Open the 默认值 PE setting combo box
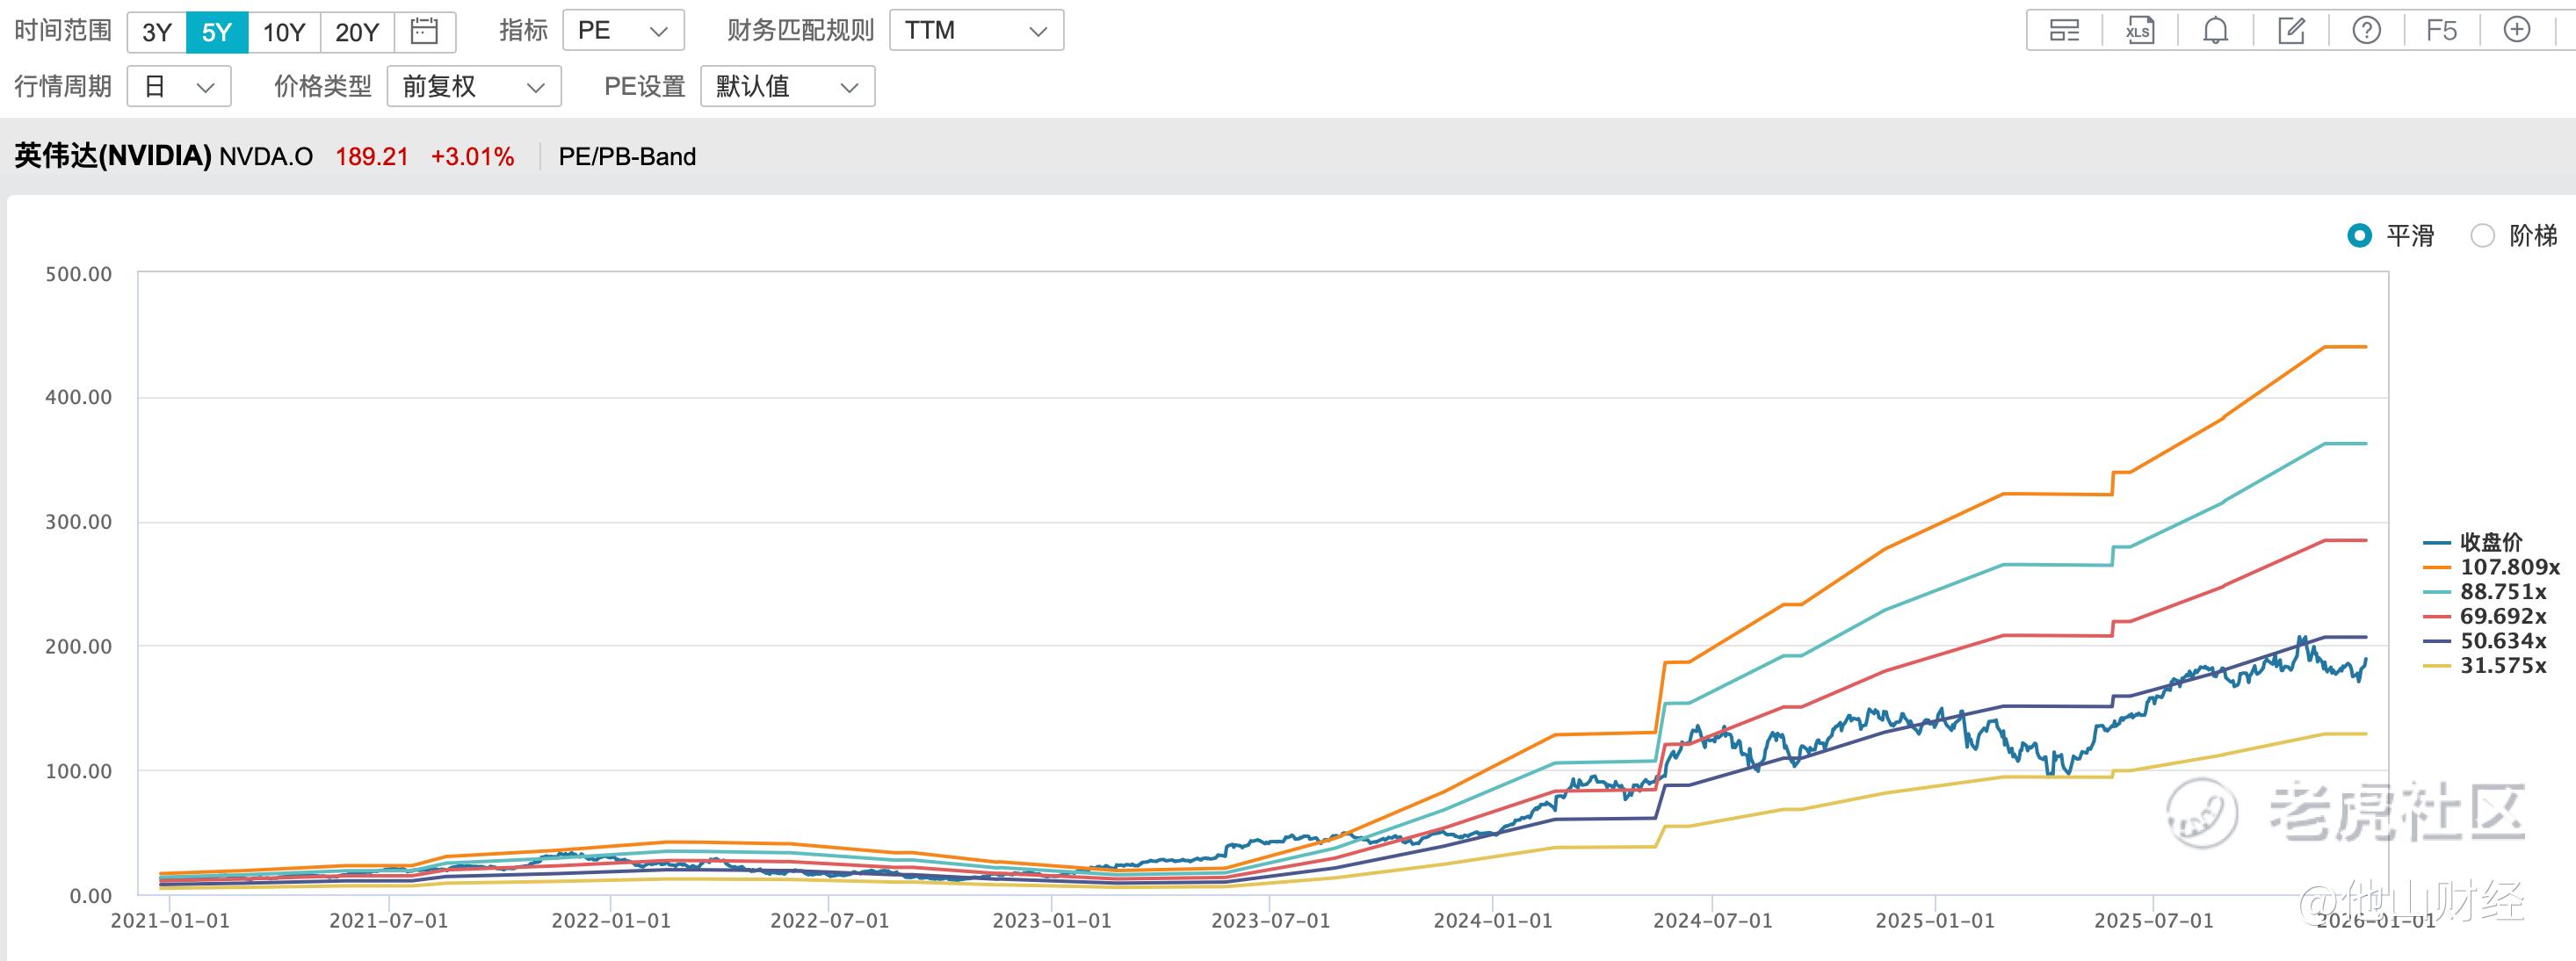Screen dimensions: 2576x961 787,87
